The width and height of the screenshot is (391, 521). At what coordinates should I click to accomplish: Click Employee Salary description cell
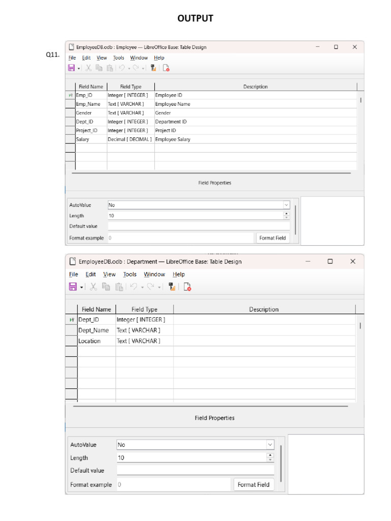coord(256,139)
